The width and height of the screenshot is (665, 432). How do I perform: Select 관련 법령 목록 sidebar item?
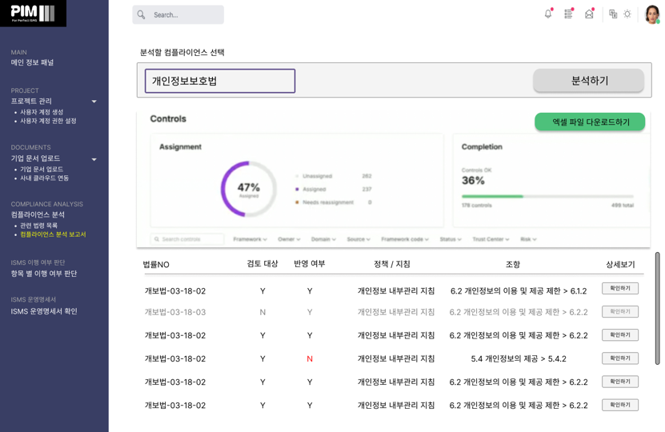pos(38,226)
